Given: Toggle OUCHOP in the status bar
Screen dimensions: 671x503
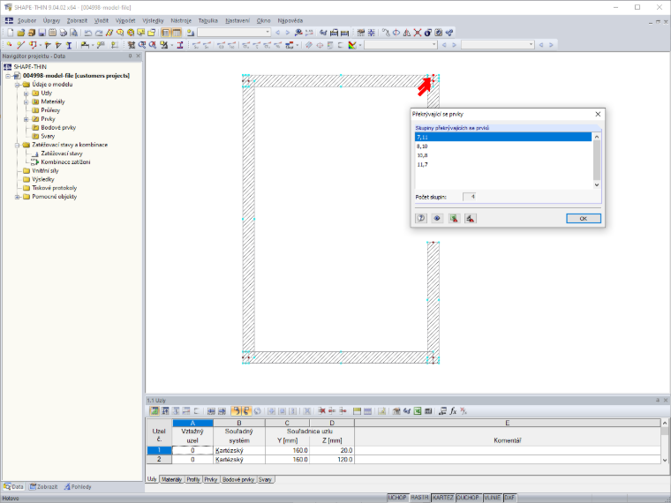Looking at the screenshot, I should coord(468,498).
